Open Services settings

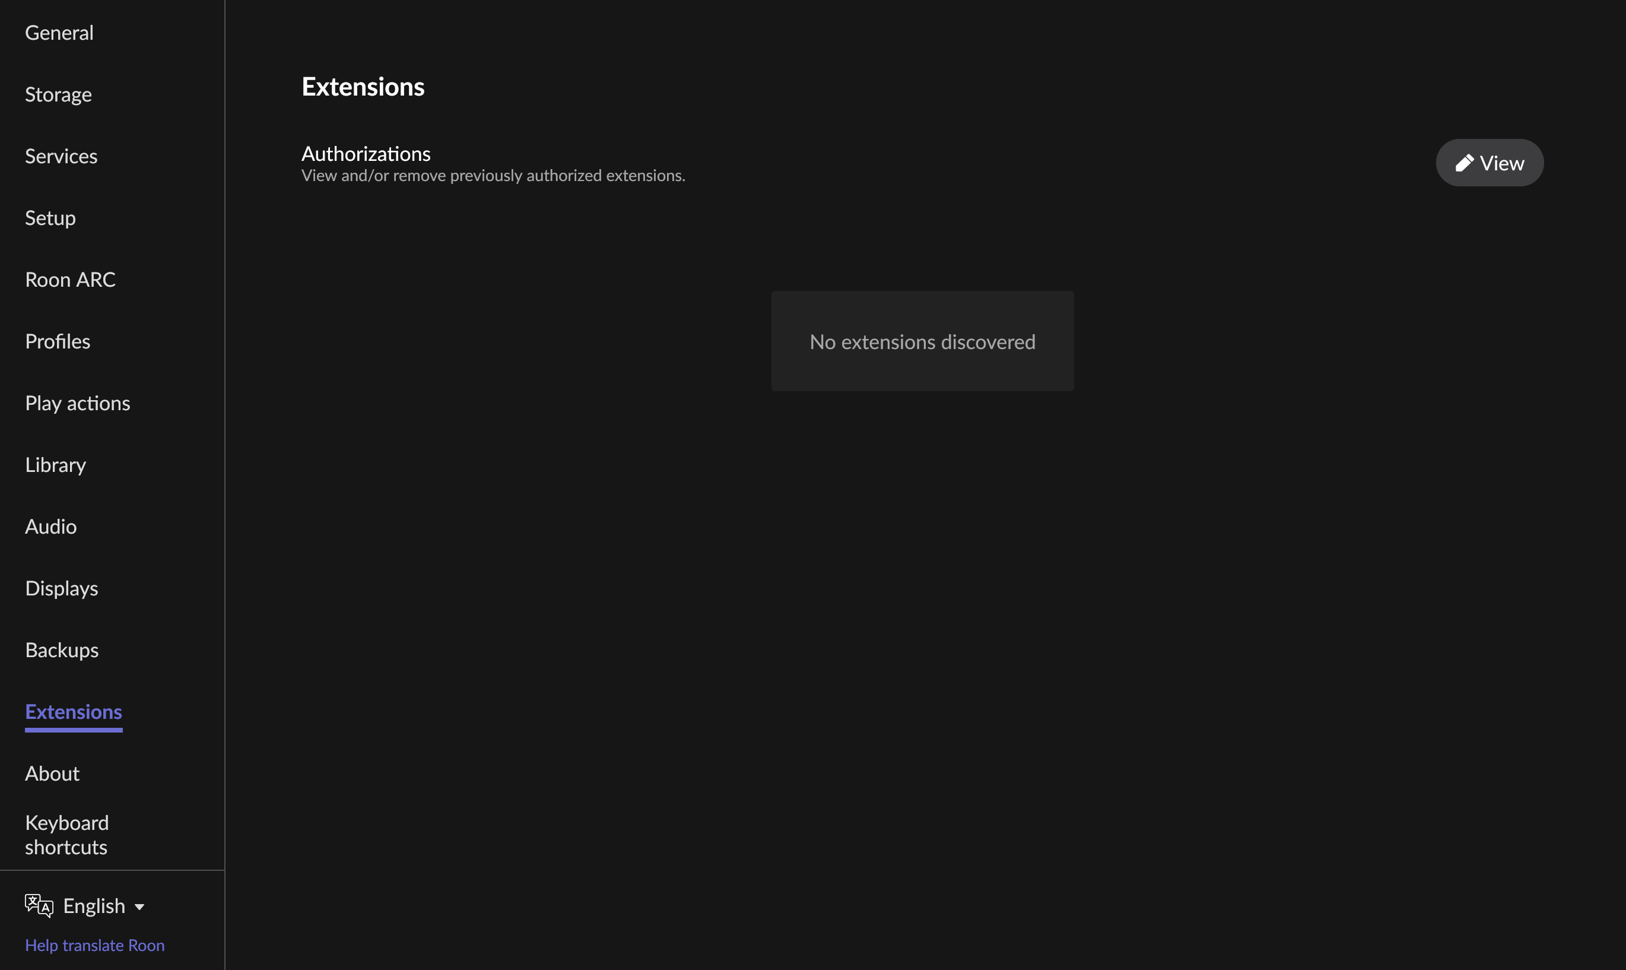pos(61,156)
